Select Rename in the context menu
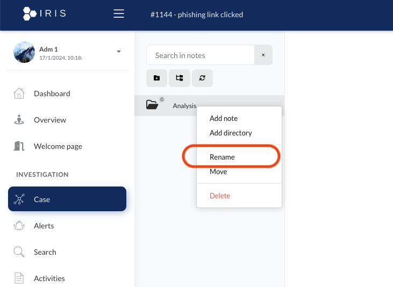The width and height of the screenshot is (393, 287). [222, 157]
